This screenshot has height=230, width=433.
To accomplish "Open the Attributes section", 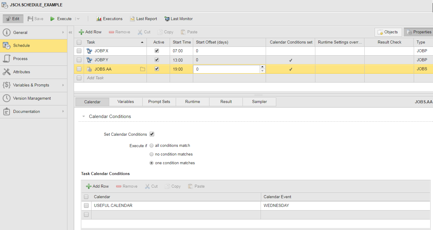I will (x=23, y=72).
